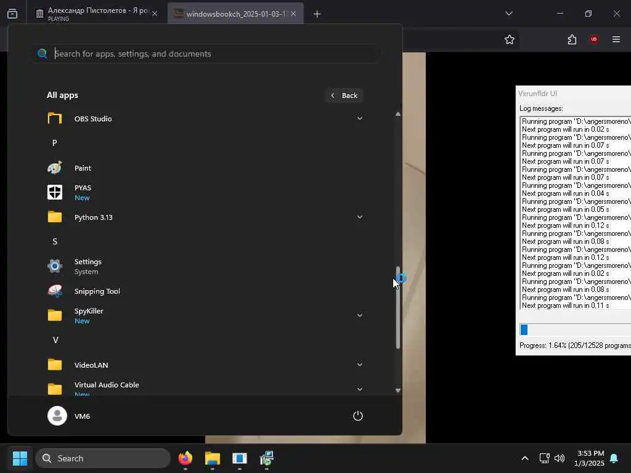The image size is (631, 473).
Task: Jump to letter P section header
Action: 55,143
